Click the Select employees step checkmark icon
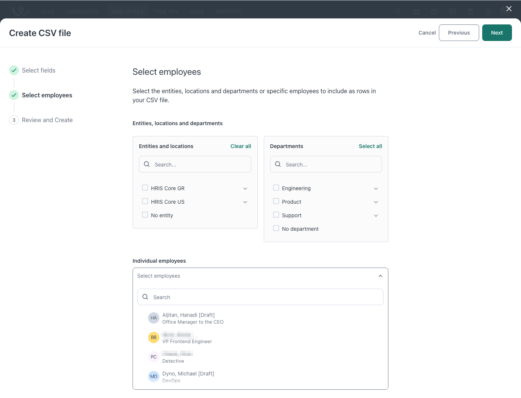This screenshot has width=521, height=398. pyautogui.click(x=14, y=95)
